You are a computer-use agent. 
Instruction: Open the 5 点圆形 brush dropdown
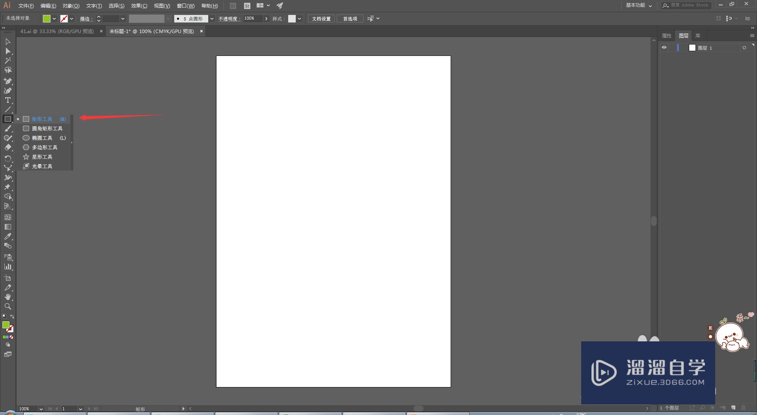coord(212,19)
